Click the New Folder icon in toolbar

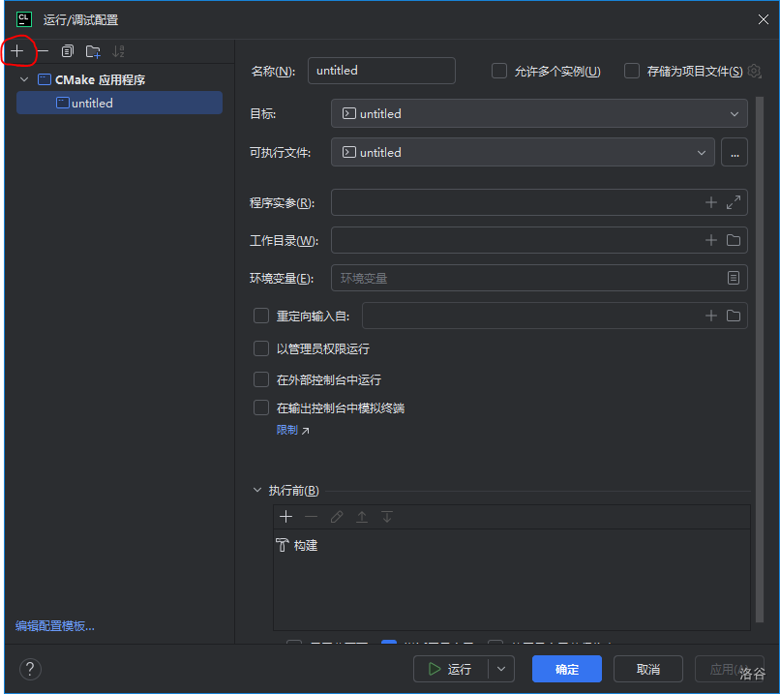(x=93, y=51)
